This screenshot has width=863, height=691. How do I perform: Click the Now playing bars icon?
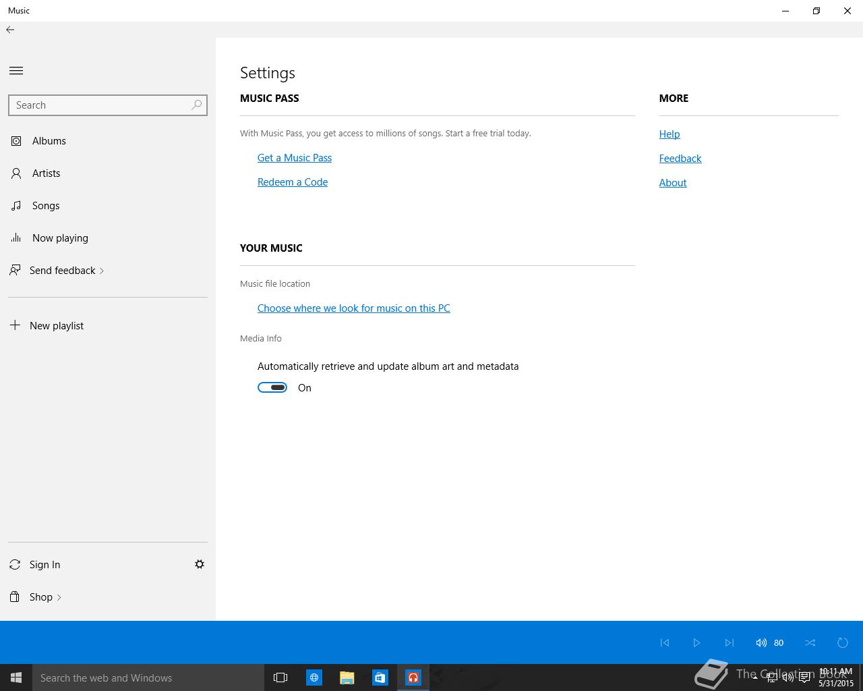point(16,238)
